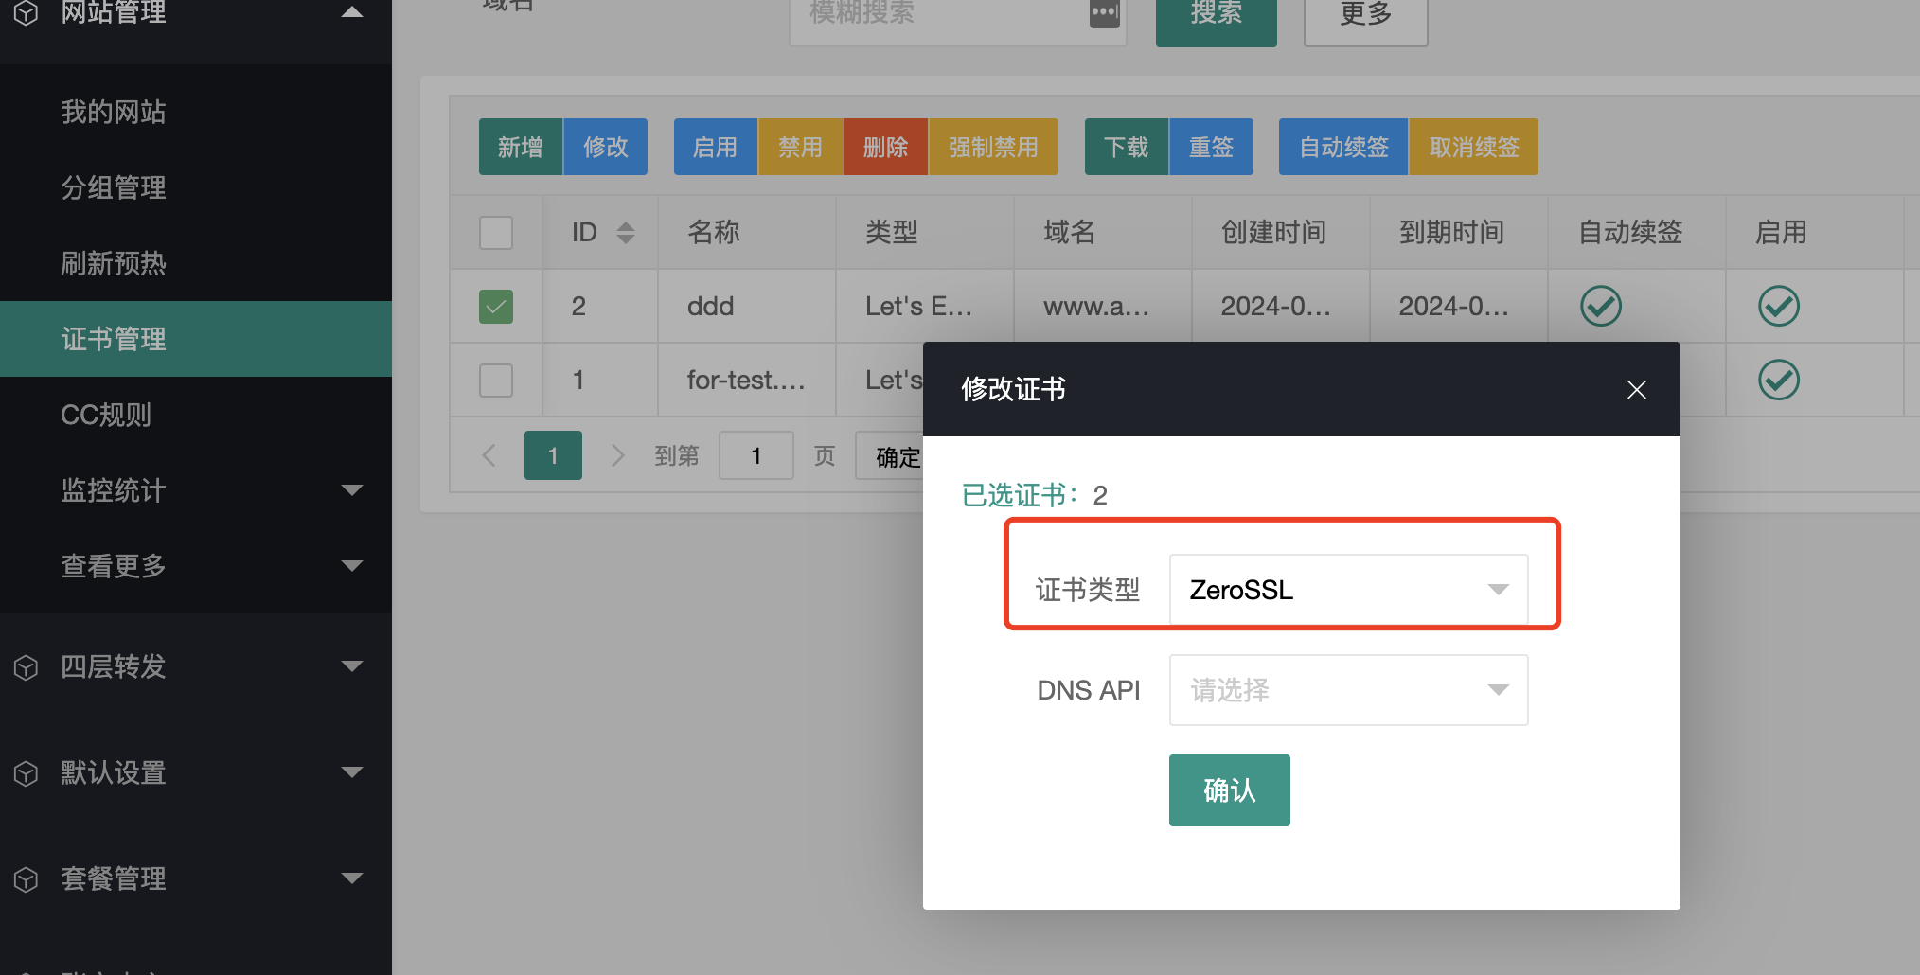Screen dimensions: 1920x975
Task: Click the 四层转发 cube icon
Action: coord(26,666)
